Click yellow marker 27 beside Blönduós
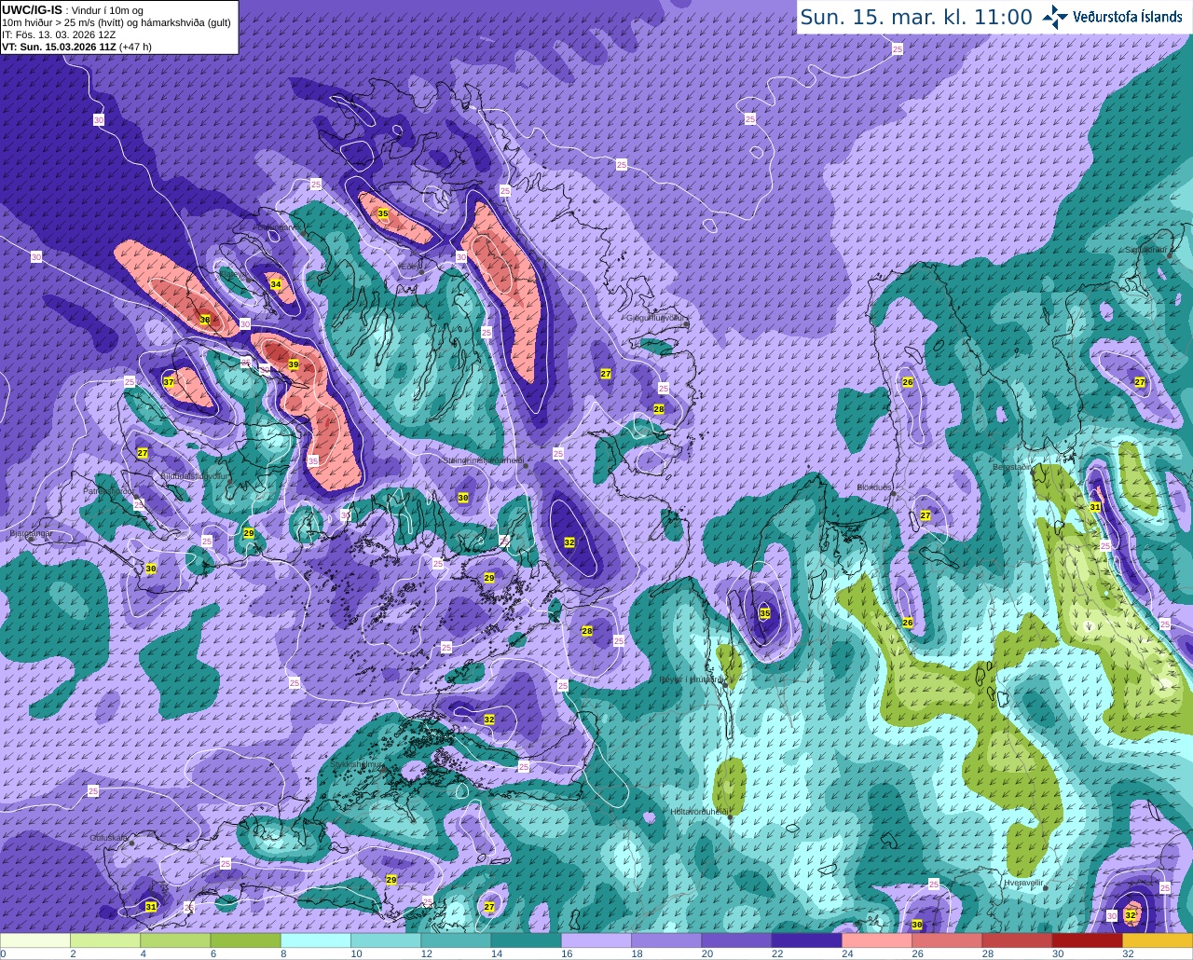Viewport: 1193px width, 960px height. click(926, 515)
